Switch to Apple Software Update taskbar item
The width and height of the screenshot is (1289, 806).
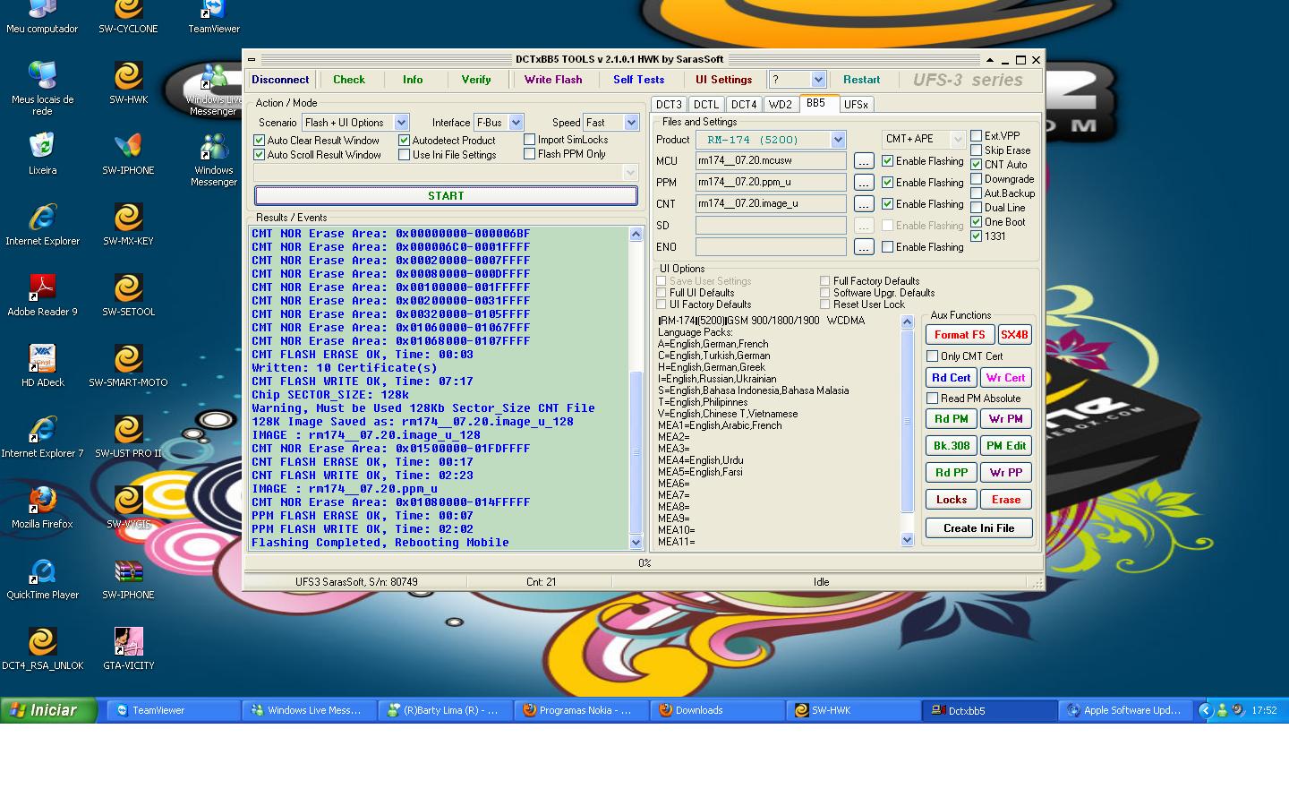coord(1125,710)
